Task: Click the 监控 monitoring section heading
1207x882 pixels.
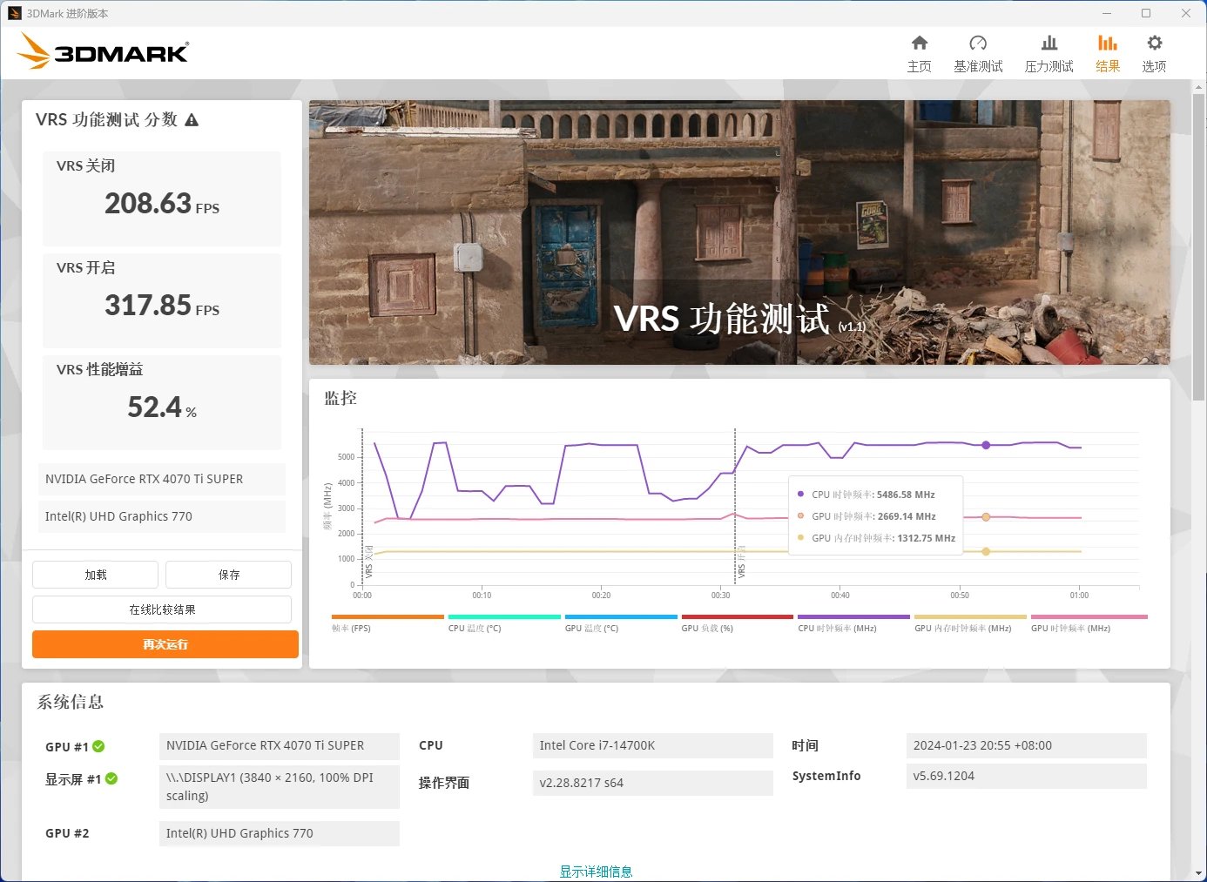Action: 341,398
